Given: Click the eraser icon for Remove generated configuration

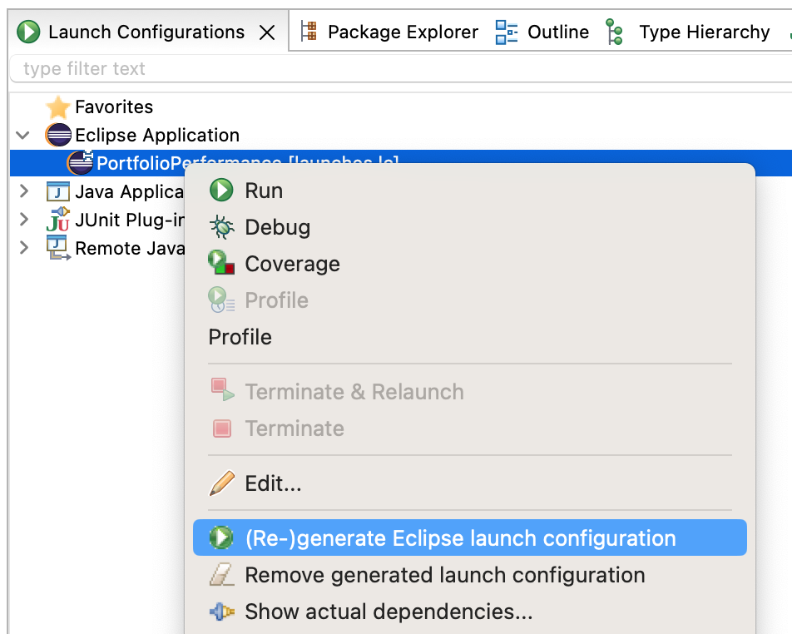Looking at the screenshot, I should (x=221, y=575).
